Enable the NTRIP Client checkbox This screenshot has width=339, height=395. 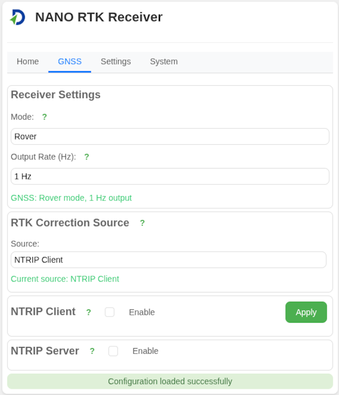pos(110,312)
